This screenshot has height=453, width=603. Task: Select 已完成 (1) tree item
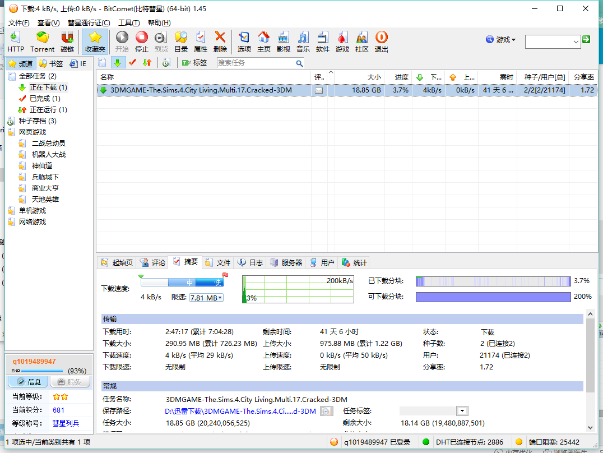45,99
